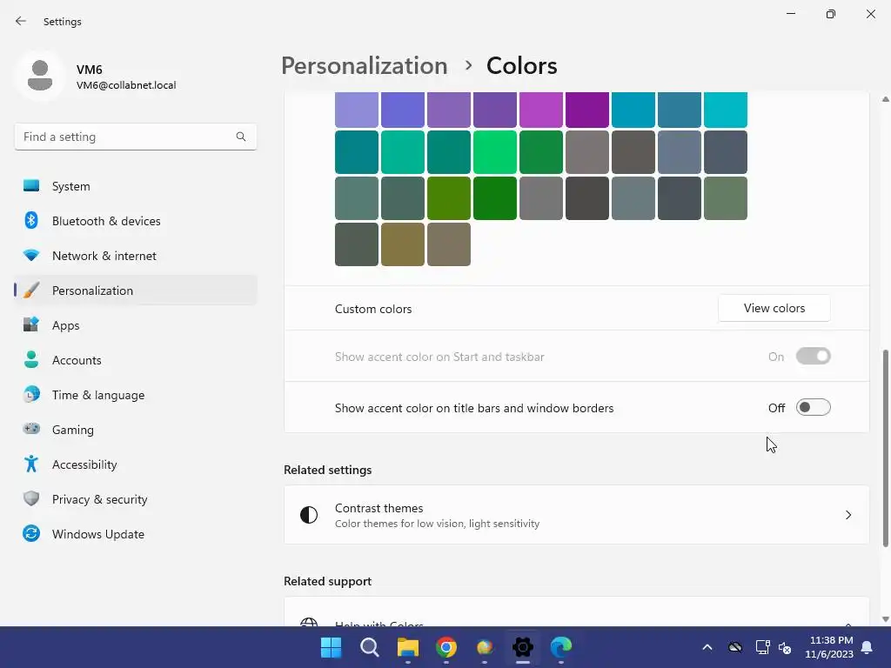Click the VM6 user avatar
The image size is (891, 668).
coord(40,76)
